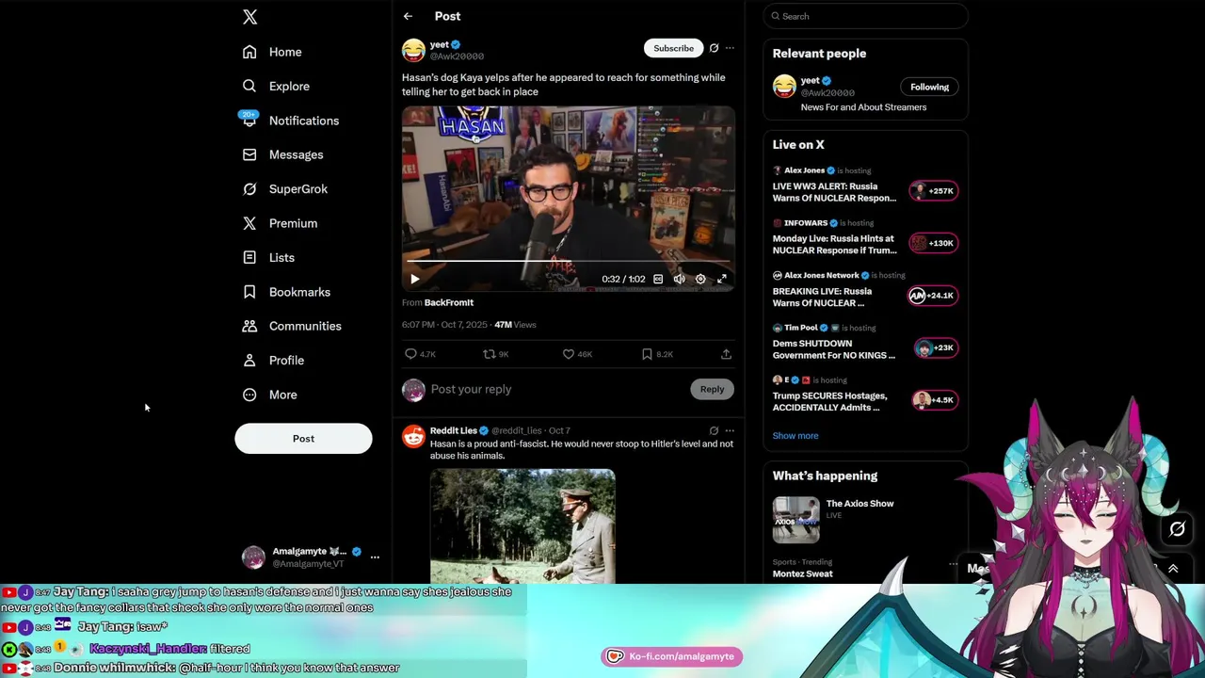Expand the Messages drawer with double chevron
1205x678 pixels.
pos(1173,569)
